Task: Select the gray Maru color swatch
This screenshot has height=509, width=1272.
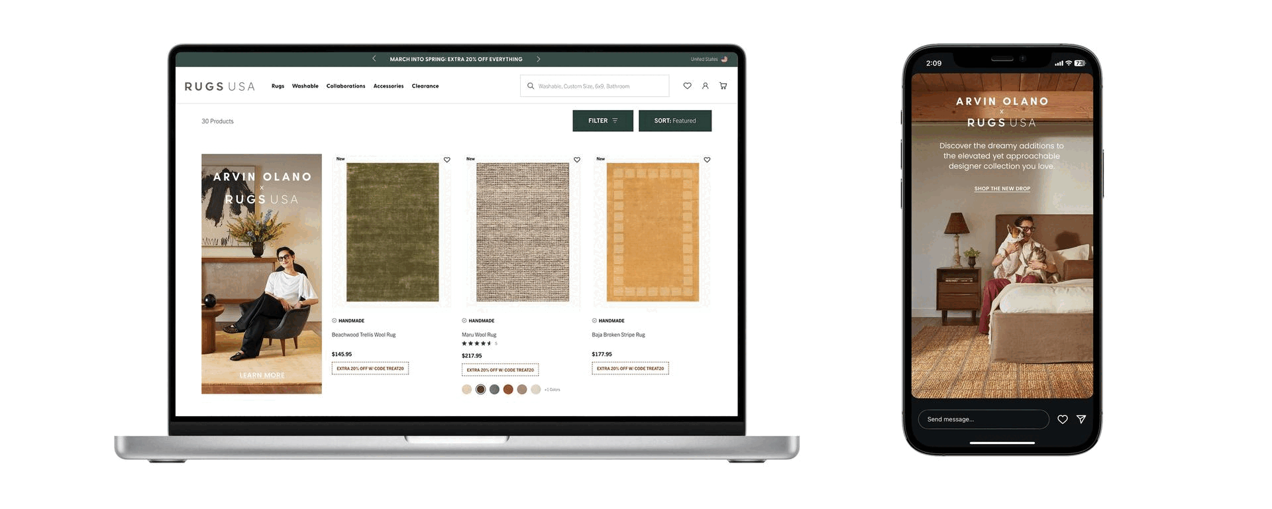Action: (494, 390)
